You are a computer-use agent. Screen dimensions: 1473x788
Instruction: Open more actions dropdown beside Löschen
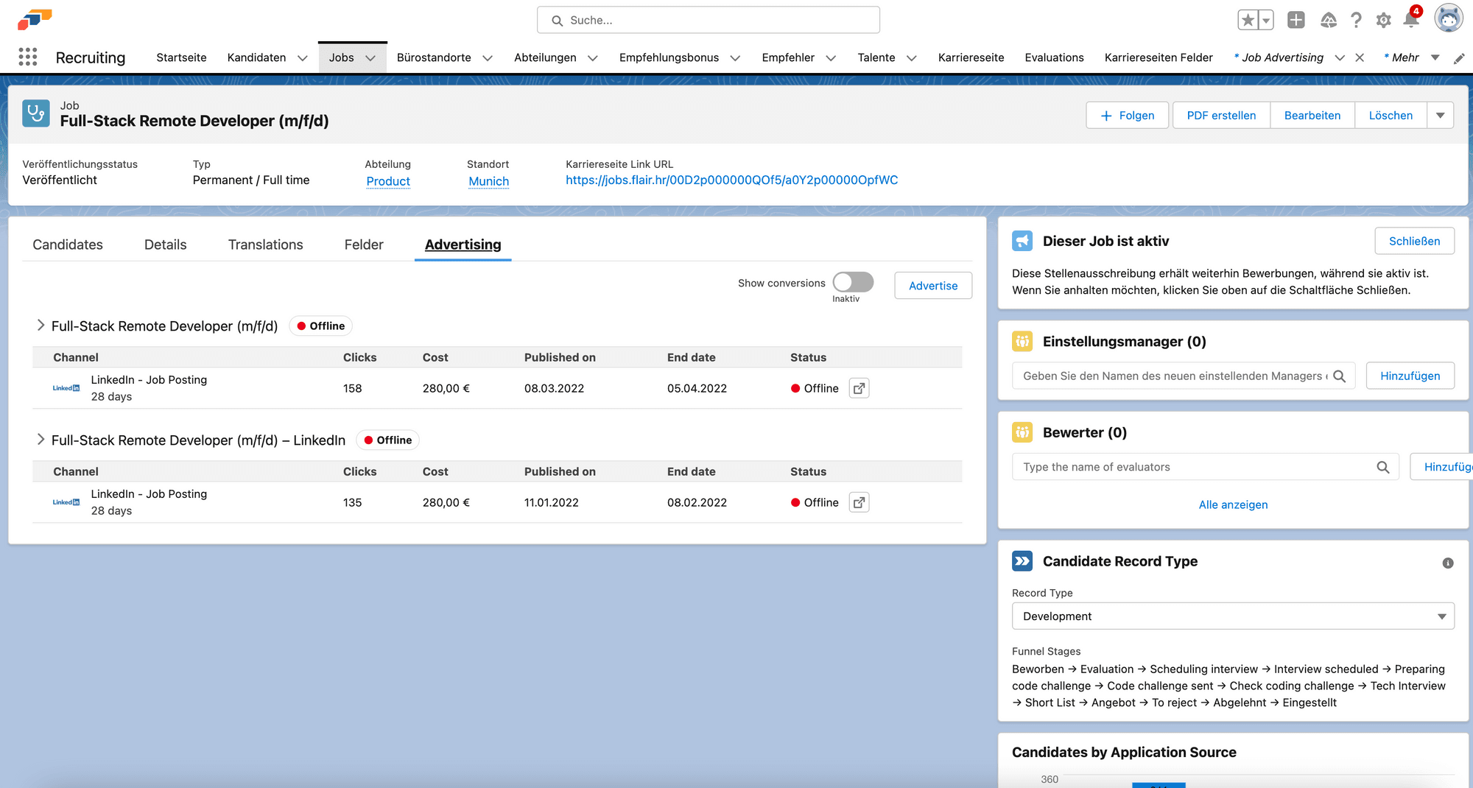pos(1441,116)
